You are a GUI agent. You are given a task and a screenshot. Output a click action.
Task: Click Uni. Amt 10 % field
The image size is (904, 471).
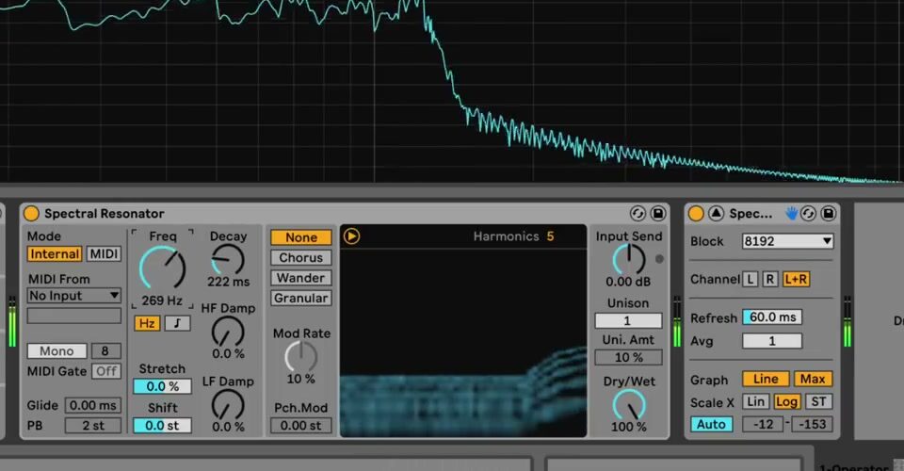[x=628, y=357]
